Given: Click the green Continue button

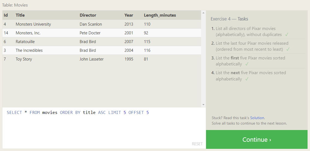Looking at the screenshot, I should tap(257, 139).
